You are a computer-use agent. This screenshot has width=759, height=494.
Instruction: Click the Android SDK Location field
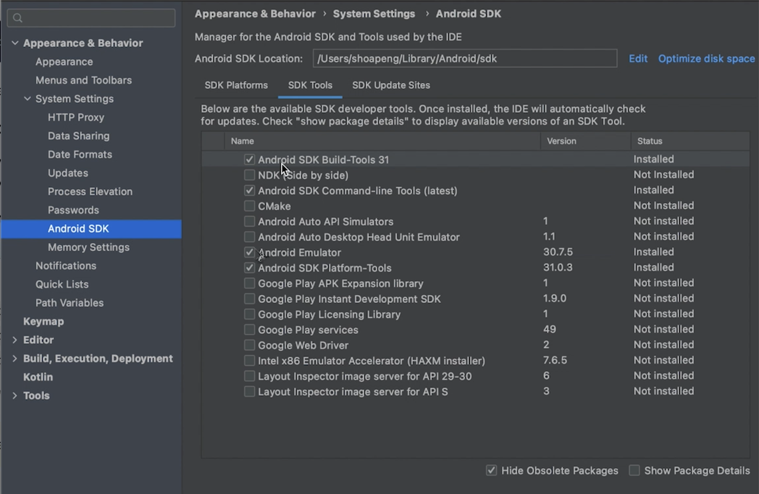pos(465,59)
